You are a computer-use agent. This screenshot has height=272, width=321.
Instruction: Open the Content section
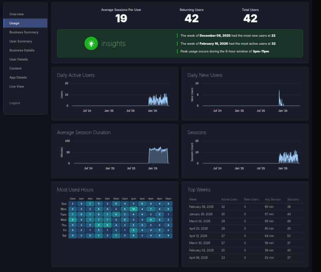tap(15, 68)
